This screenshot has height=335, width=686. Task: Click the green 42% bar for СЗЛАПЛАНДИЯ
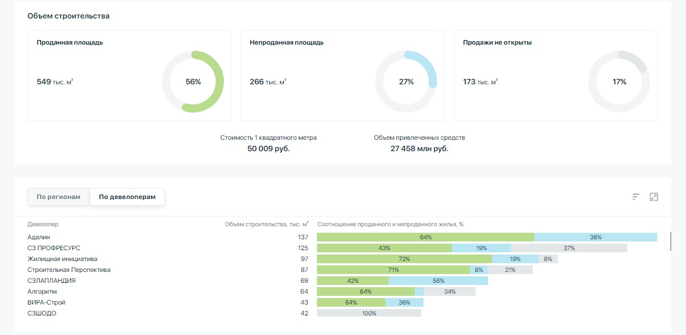(x=353, y=281)
